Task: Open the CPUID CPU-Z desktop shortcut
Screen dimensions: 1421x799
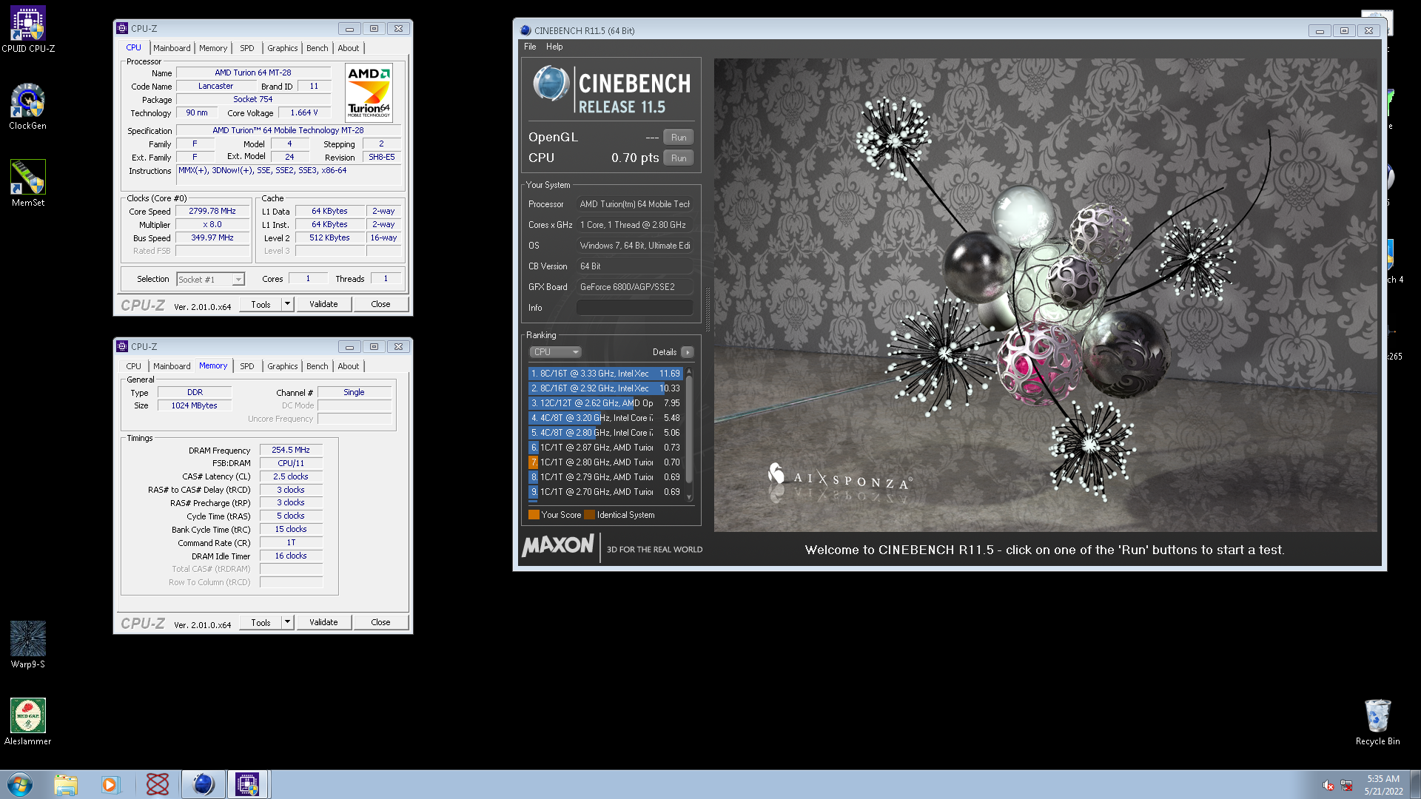Action: 28,30
